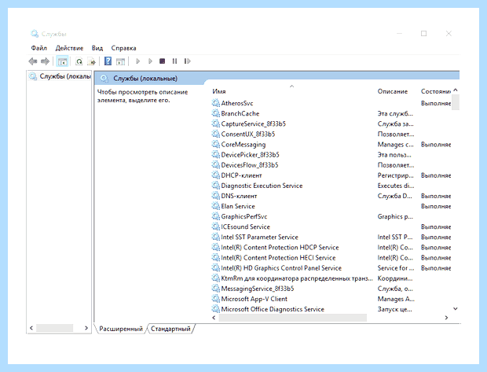Click the Start service play icon
Viewport: 487px width, 372px height.
coord(138,61)
